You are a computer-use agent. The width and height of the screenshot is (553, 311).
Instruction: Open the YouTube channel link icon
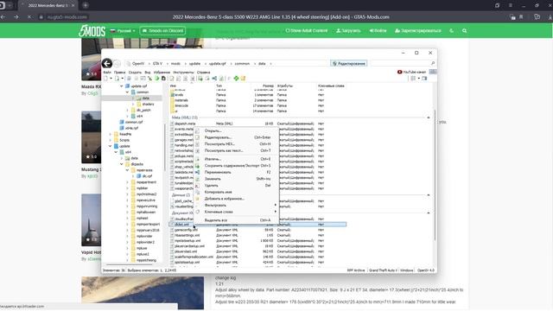click(399, 72)
